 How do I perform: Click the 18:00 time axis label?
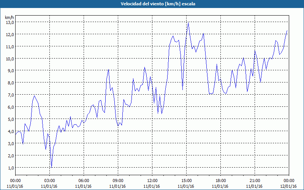(x=221, y=181)
